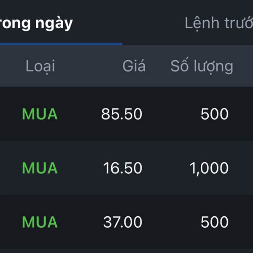Tap the 500 quantity beside 85.50
Screen dimensions: 253x253
click(215, 114)
